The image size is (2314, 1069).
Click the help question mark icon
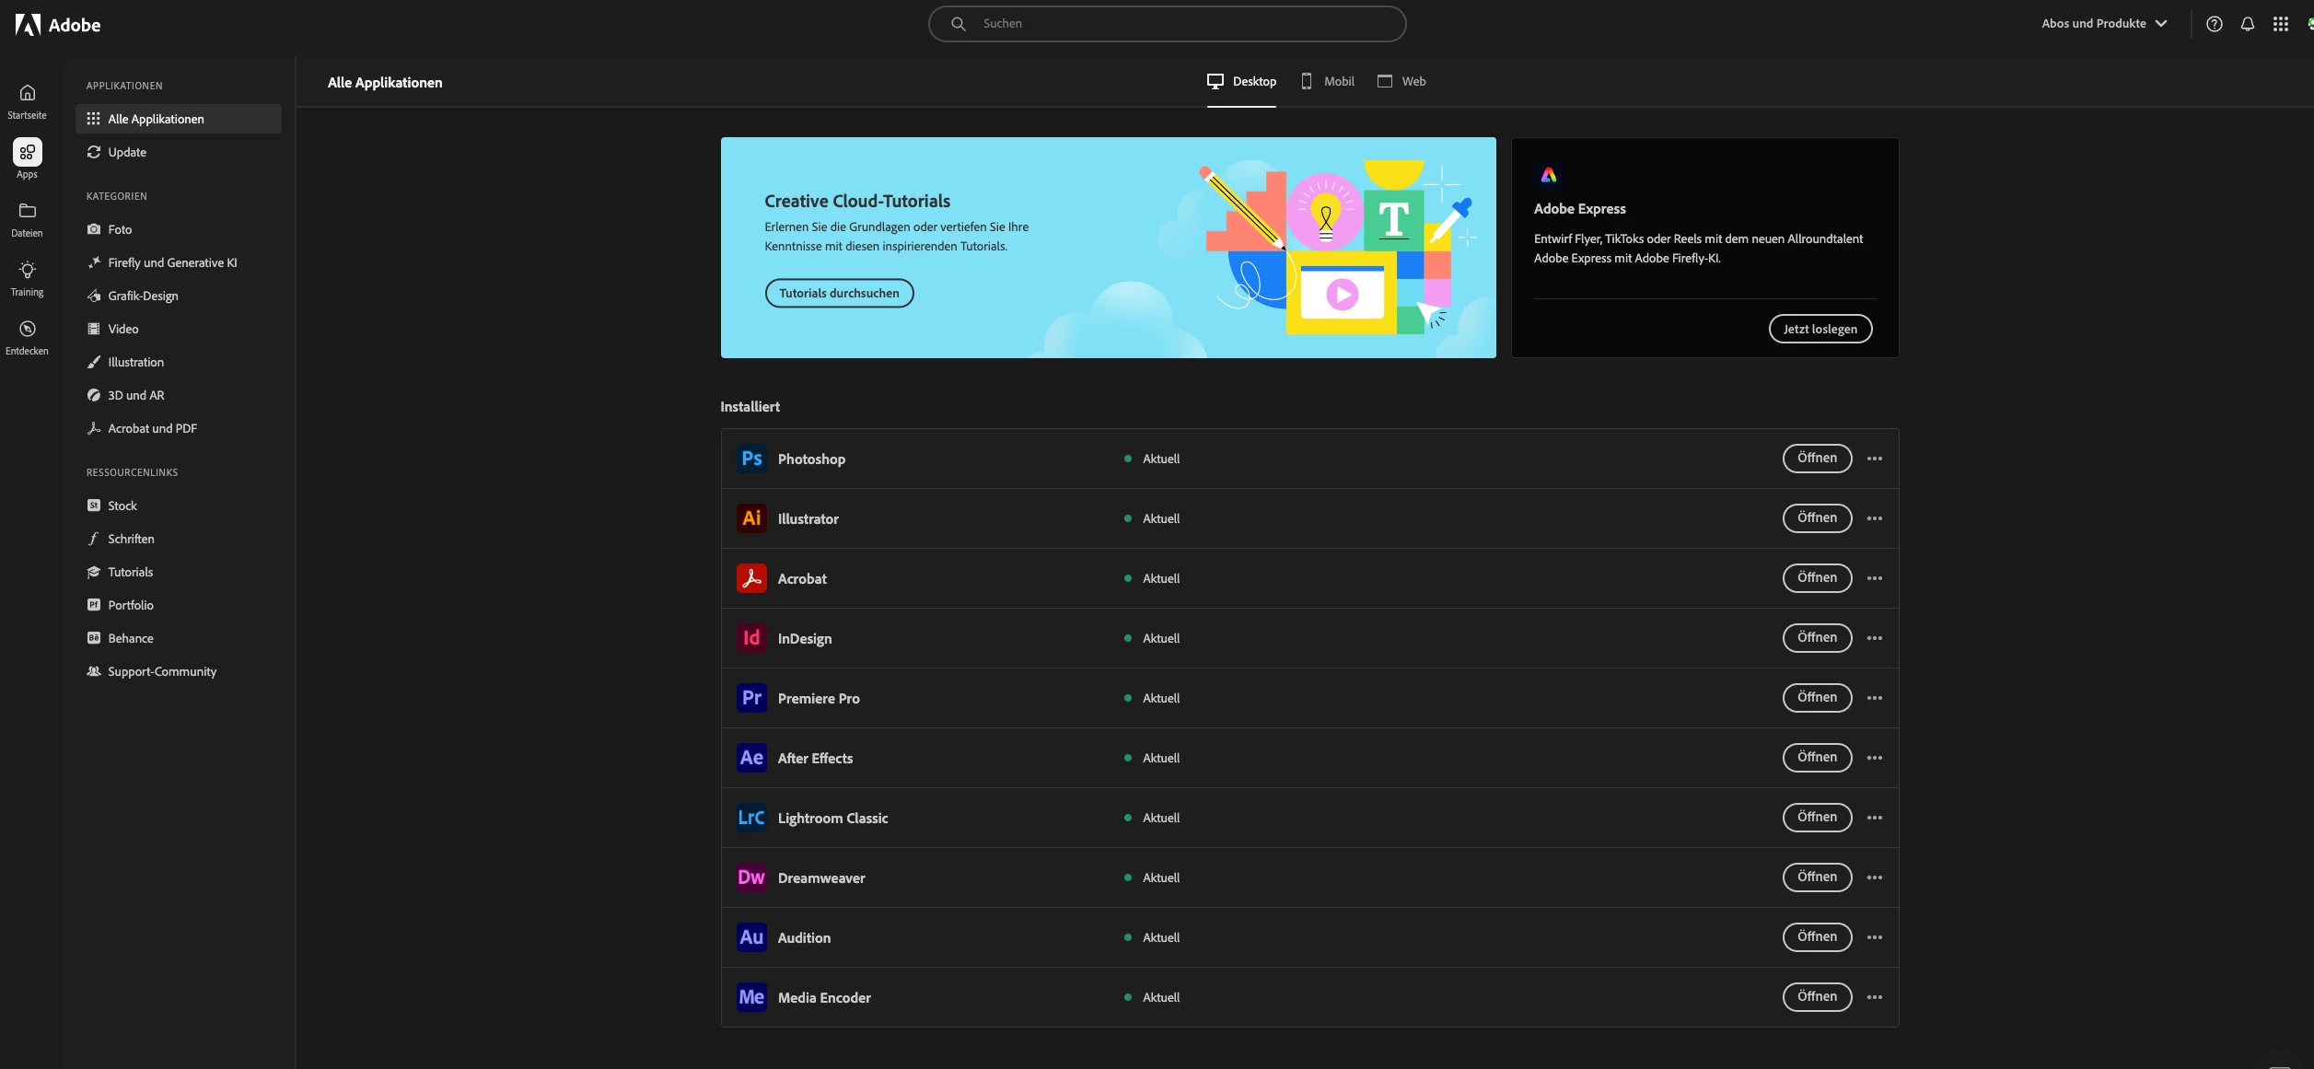click(x=2215, y=24)
